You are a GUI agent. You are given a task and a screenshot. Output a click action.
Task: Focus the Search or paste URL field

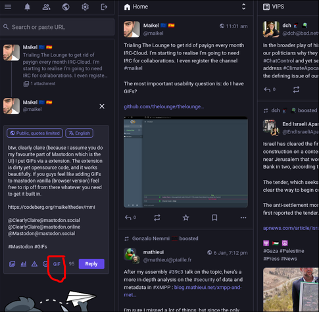coord(57,27)
